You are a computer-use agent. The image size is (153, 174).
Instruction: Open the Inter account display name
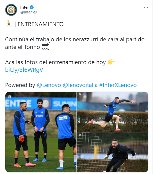[x=25, y=7]
